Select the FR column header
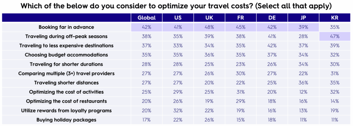 pyautogui.click(x=241, y=18)
